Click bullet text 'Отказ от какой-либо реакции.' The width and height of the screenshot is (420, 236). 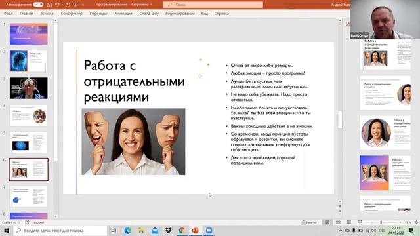point(261,66)
